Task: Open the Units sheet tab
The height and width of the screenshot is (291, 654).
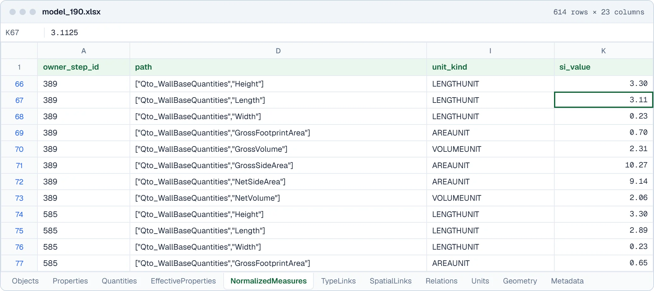Action: click(x=480, y=281)
